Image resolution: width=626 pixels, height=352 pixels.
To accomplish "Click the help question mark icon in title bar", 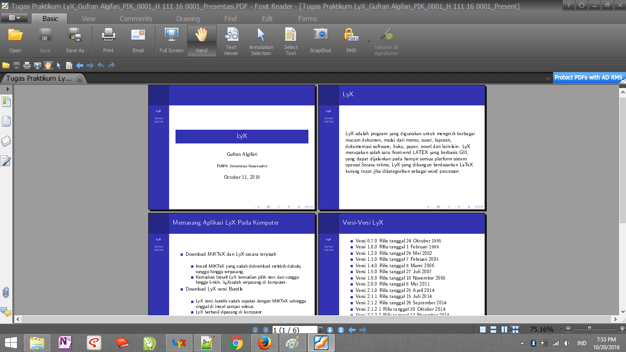I will 569,5.
